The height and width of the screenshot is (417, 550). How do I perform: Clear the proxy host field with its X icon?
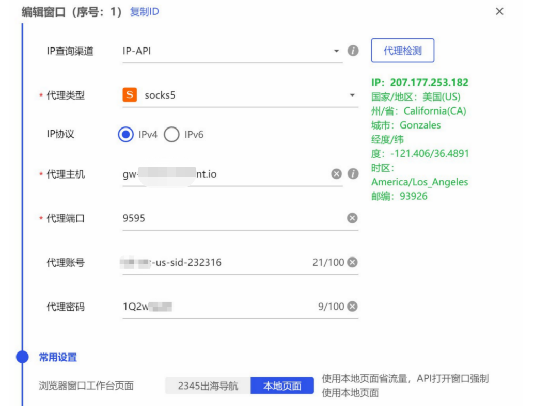(x=336, y=174)
